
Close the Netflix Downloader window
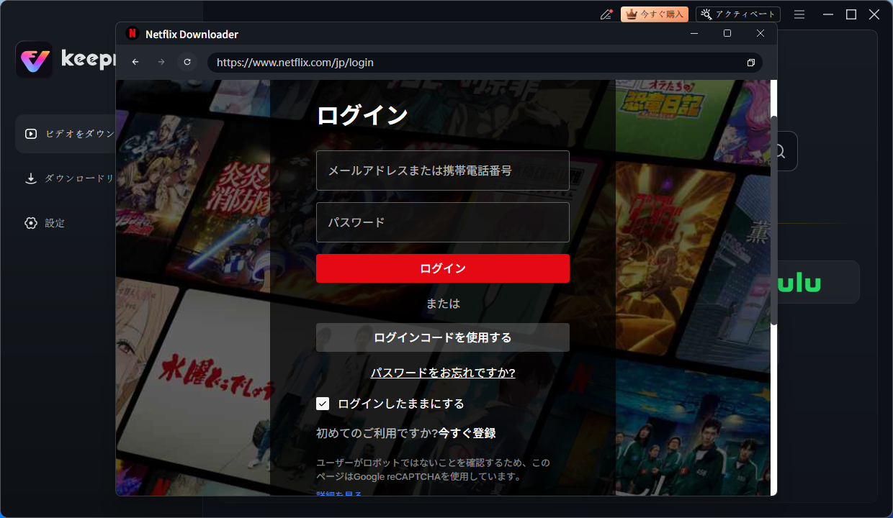[x=760, y=34]
